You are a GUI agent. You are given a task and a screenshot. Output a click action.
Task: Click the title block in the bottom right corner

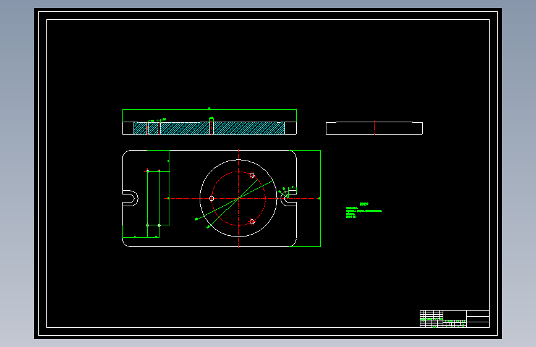454,319
